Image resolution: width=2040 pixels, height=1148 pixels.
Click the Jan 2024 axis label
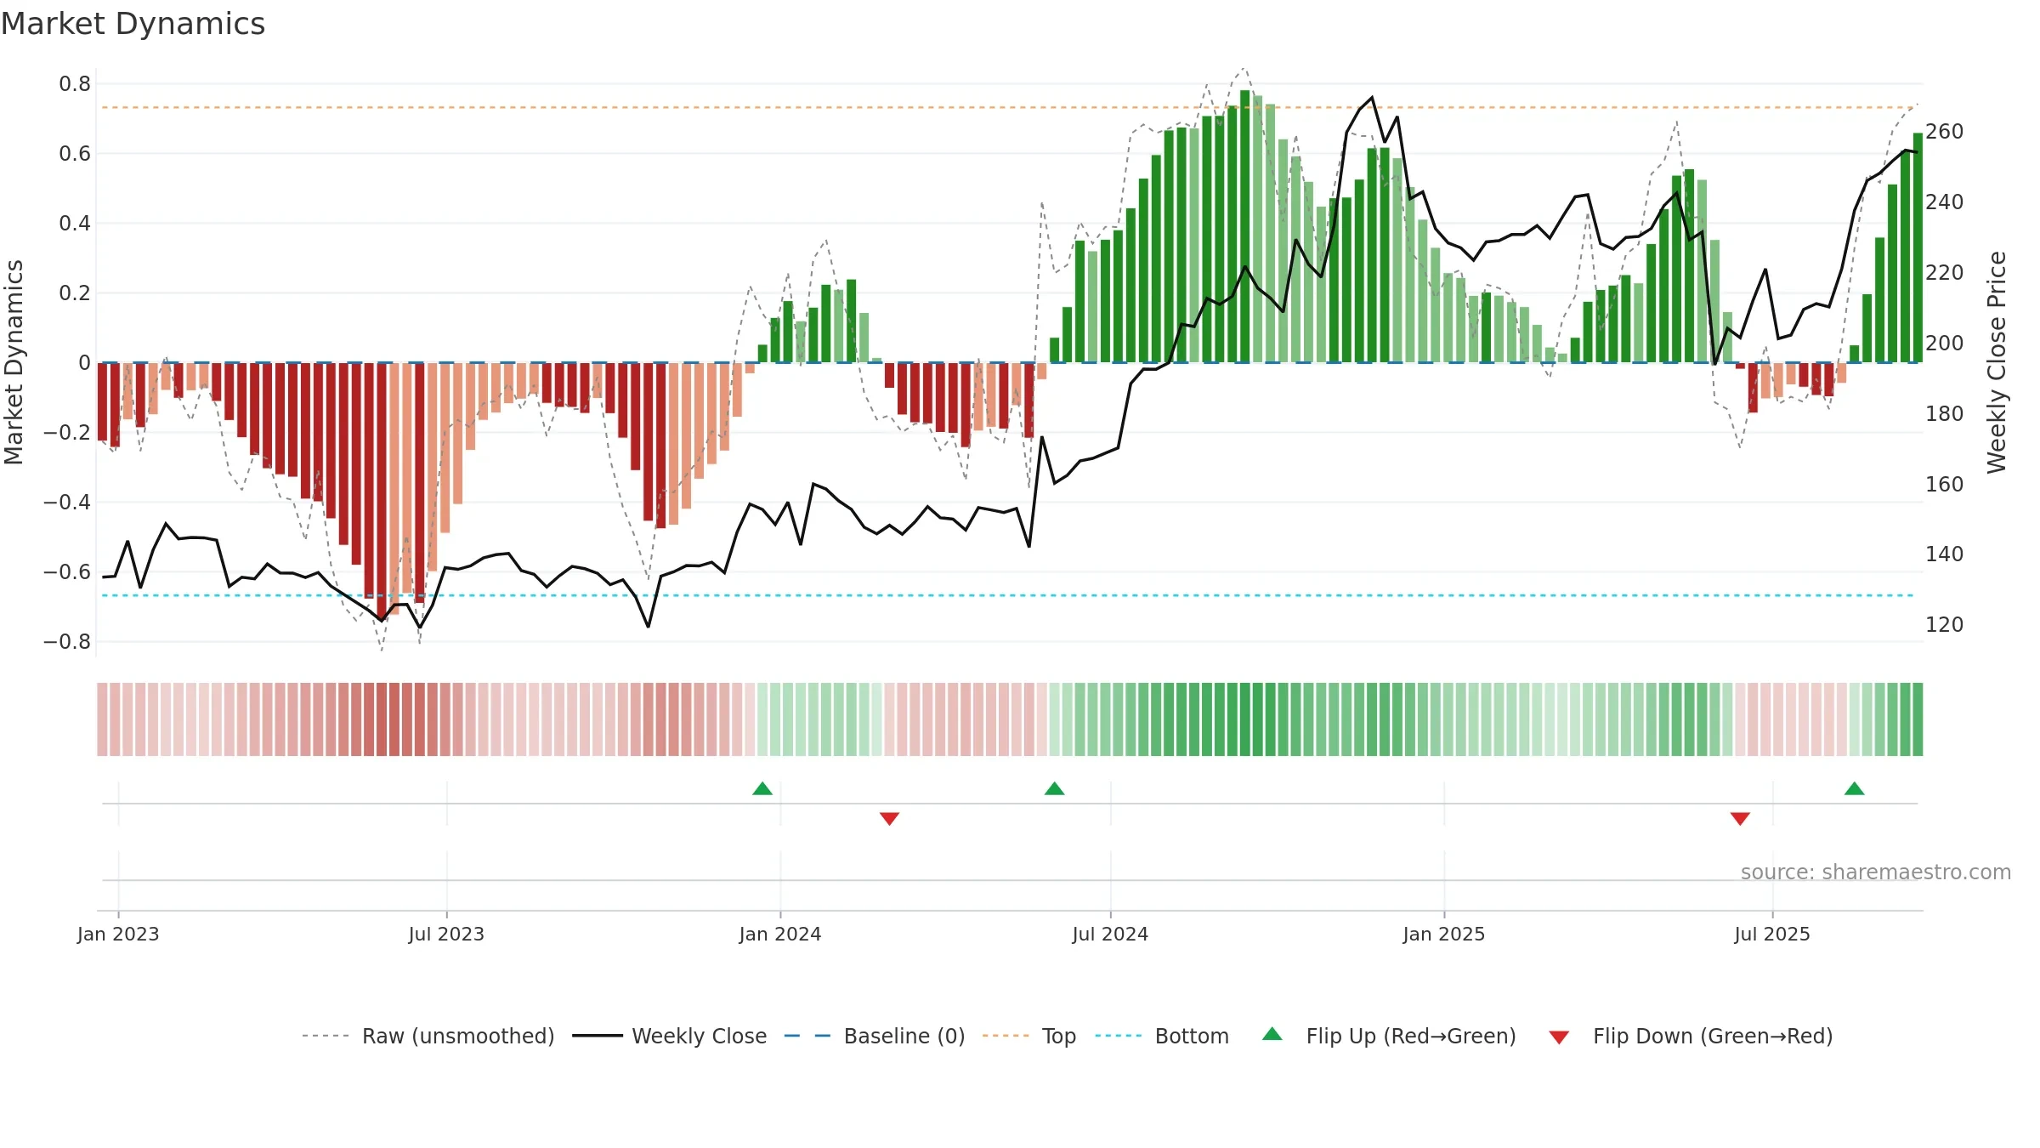tap(780, 934)
